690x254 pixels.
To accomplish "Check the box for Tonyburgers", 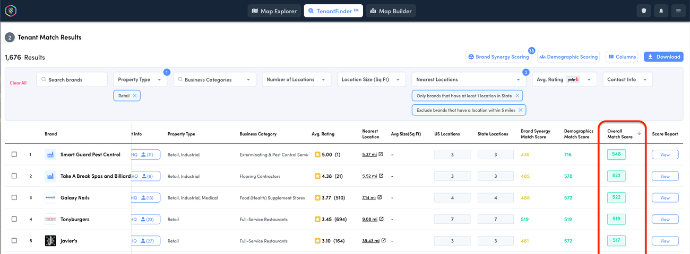I will [14, 219].
